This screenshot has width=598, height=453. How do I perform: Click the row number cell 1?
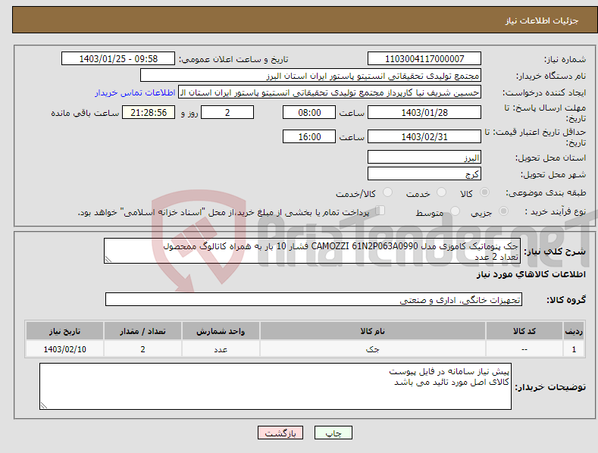click(574, 349)
